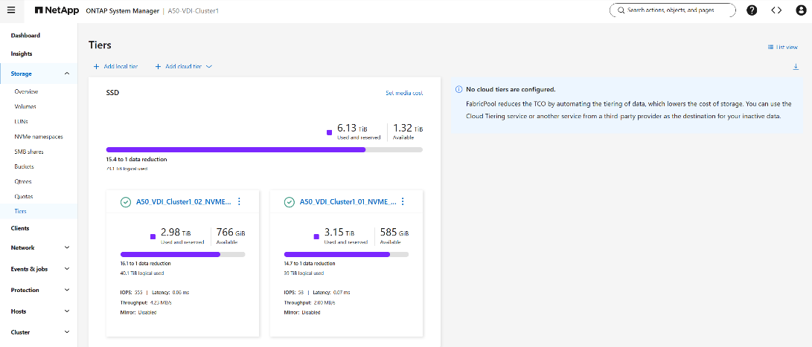The width and height of the screenshot is (812, 347).
Task: Click the '585 GiB' available value
Action: [394, 232]
